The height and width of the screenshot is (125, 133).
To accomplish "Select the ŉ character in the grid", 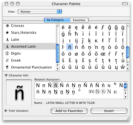I will point(96,47).
